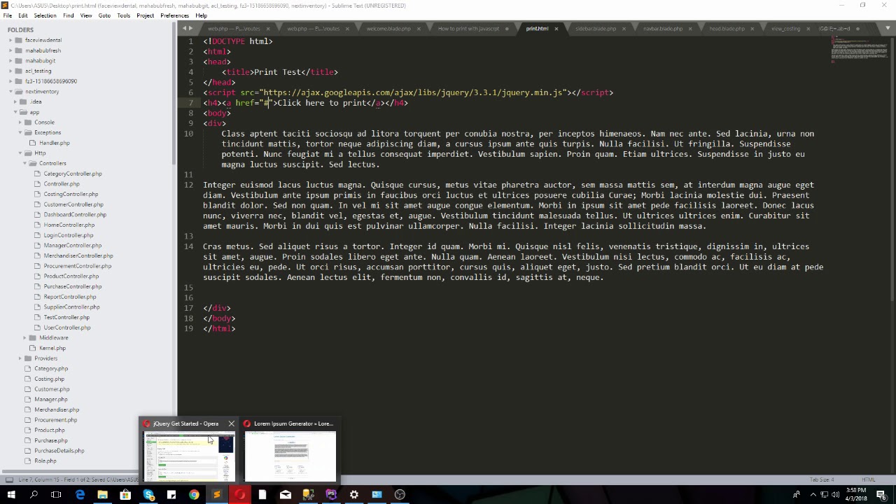
Task: Click HTML syntax selector in status bar
Action: point(868,480)
